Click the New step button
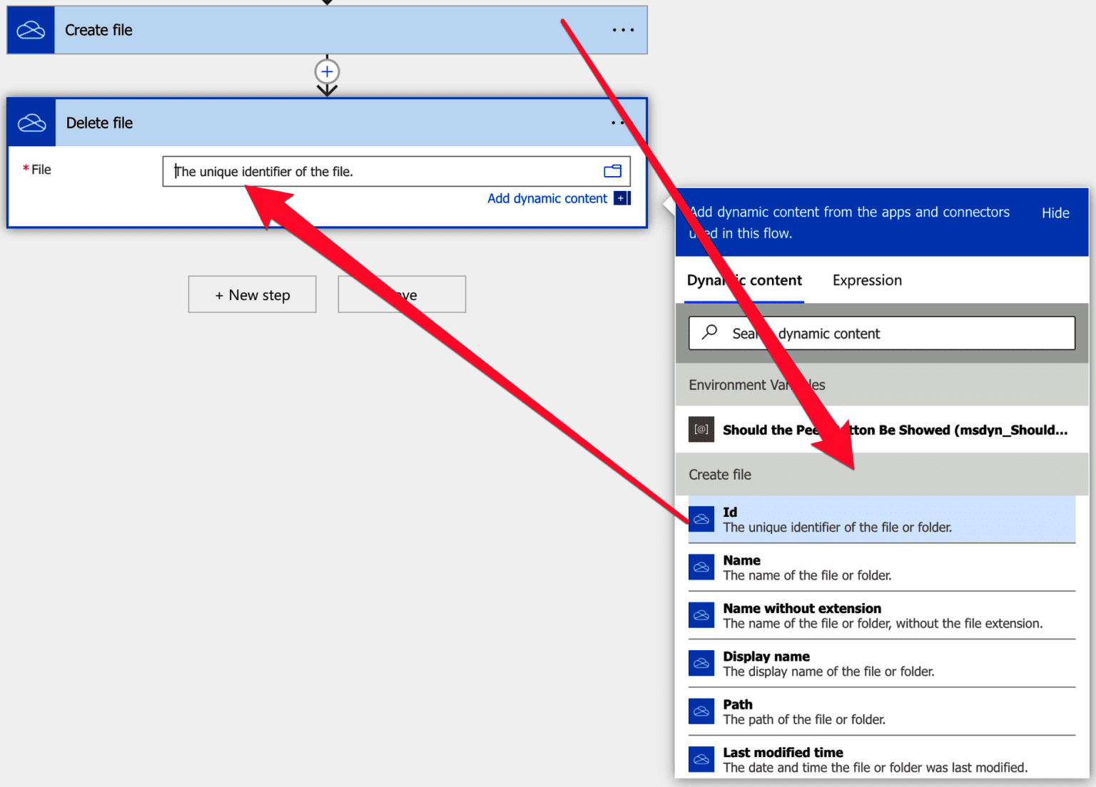The height and width of the screenshot is (787, 1096). (x=252, y=294)
